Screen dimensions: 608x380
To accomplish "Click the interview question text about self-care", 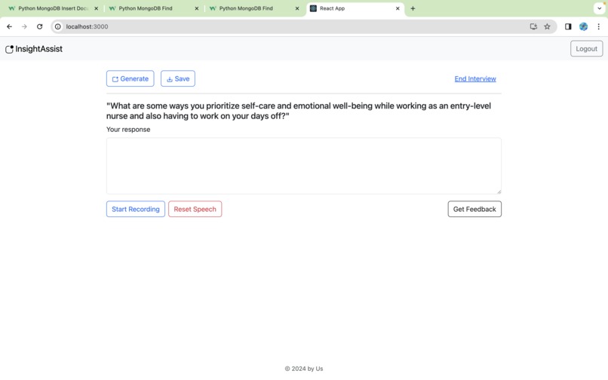I will 299,111.
